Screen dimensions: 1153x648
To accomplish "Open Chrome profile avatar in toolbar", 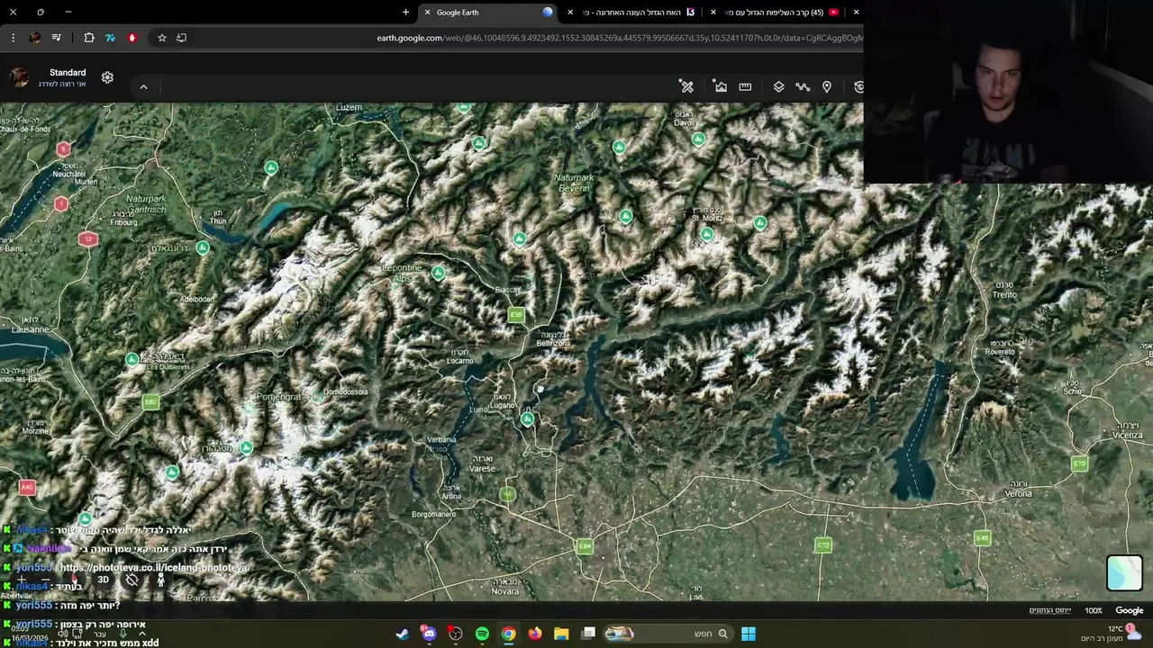I will pyautogui.click(x=34, y=38).
